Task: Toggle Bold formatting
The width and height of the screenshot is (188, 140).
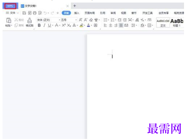Action: 39,25
